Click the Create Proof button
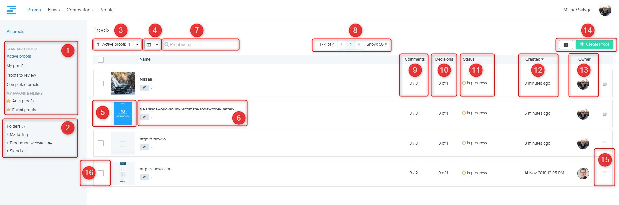Screen dimensions: 619x205 pyautogui.click(x=594, y=44)
